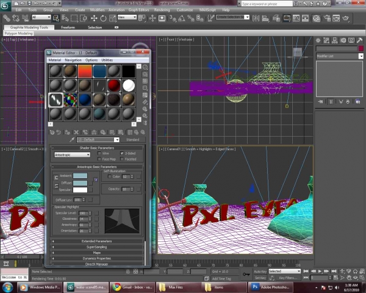Toggle Diffuse-Specular color lock button
The width and height of the screenshot is (366, 293).
[56, 186]
